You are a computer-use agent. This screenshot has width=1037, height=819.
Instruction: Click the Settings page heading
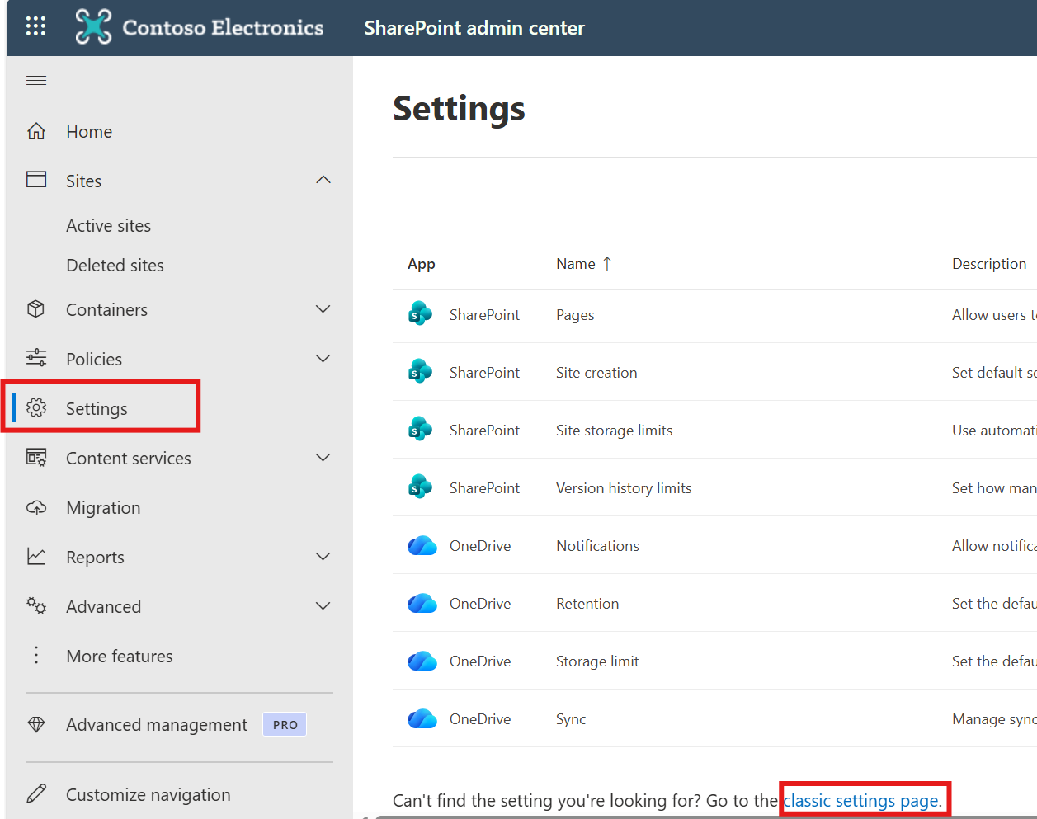tap(459, 108)
